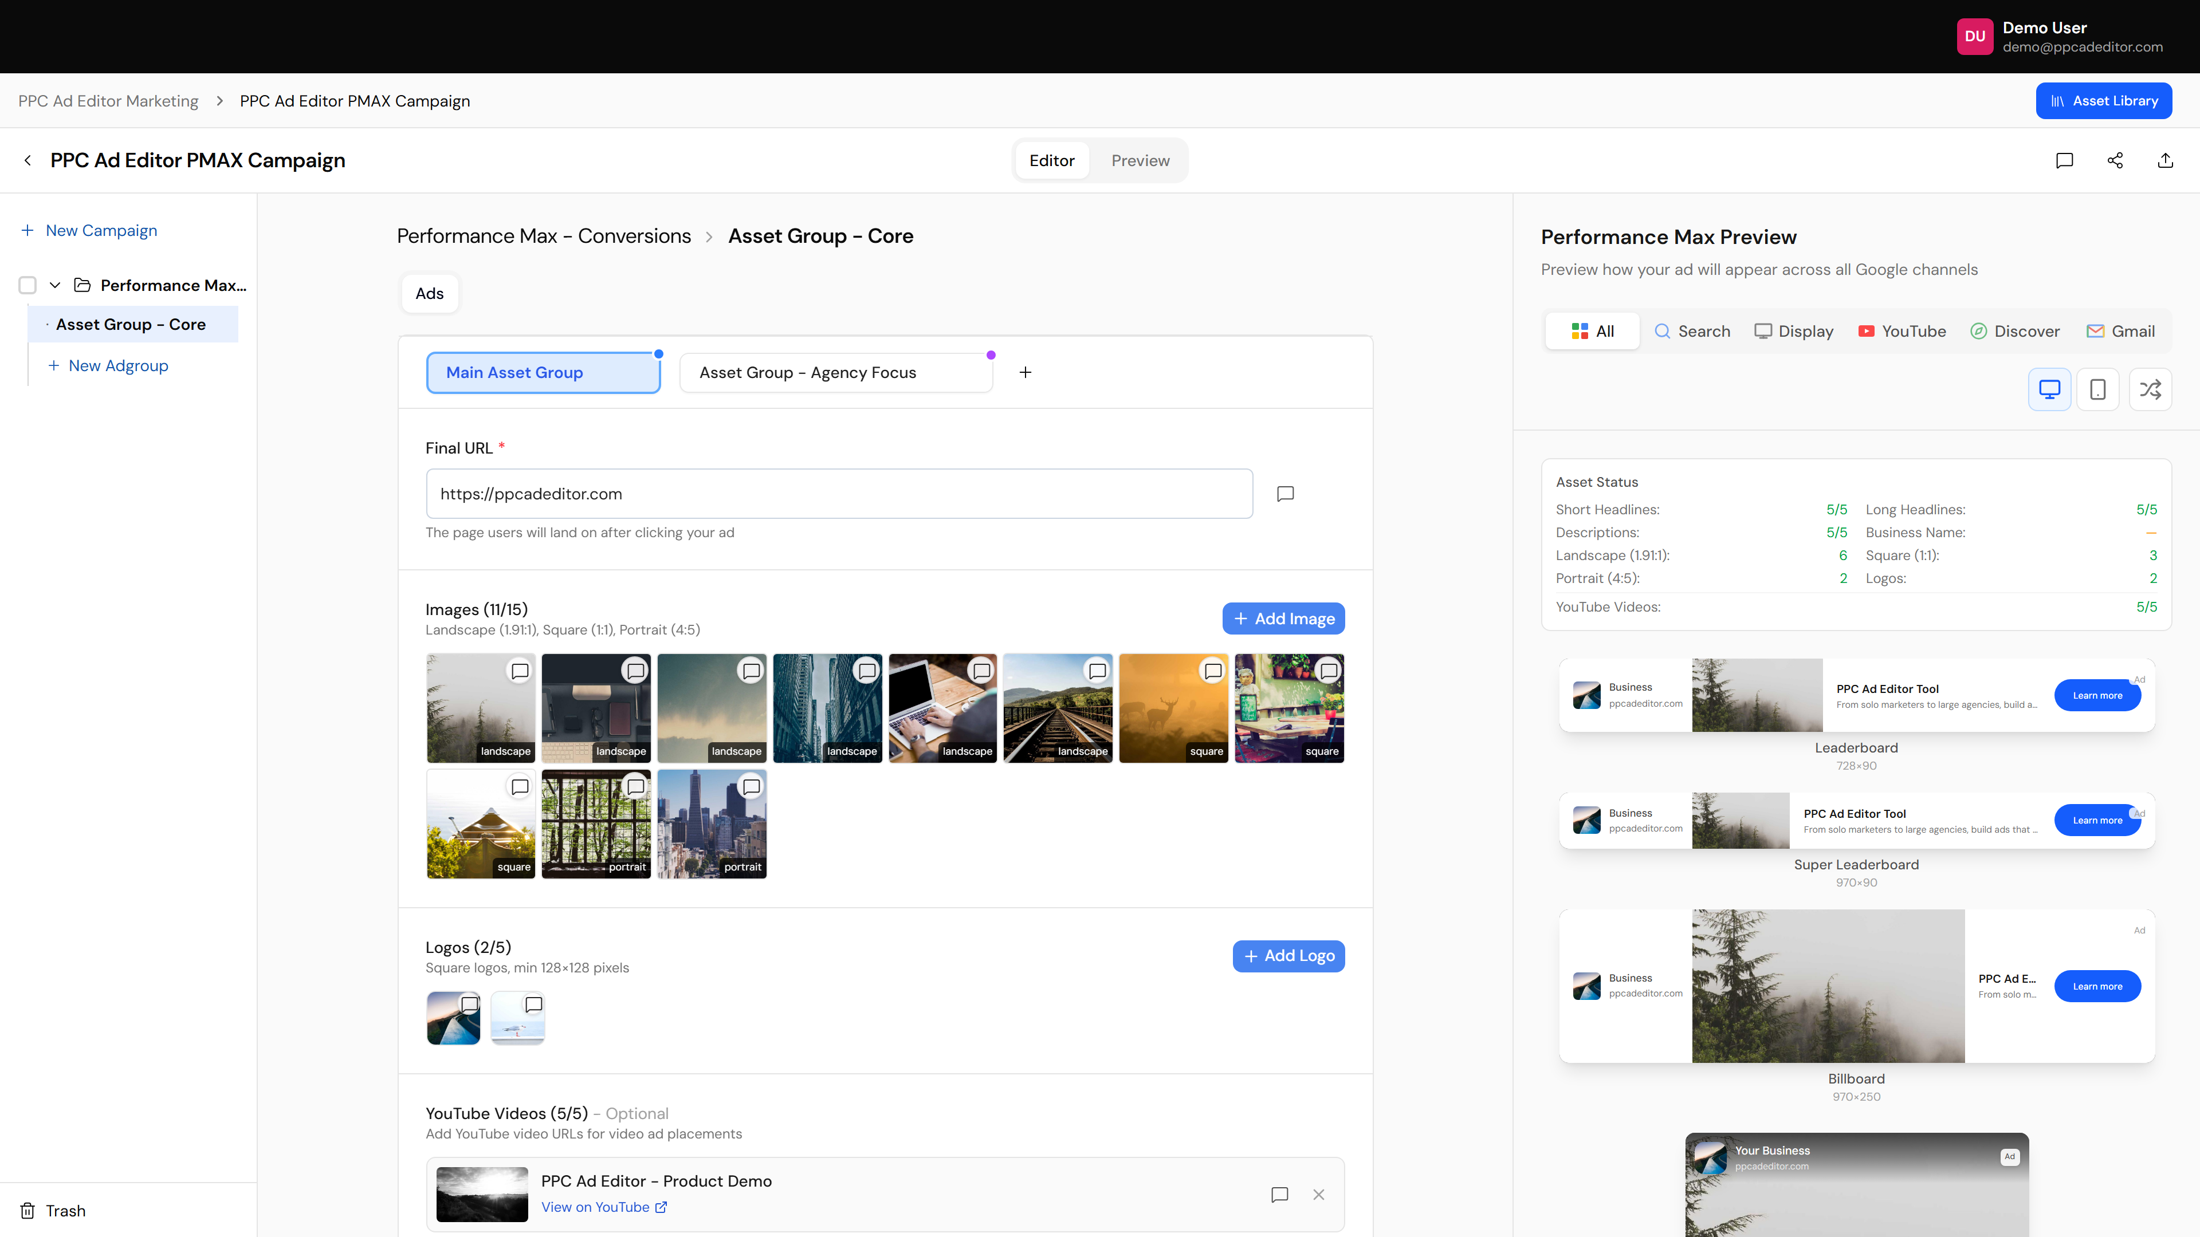Open the foggy sky landscape image thumbnail
Viewport: 2200px width, 1237px height.
[x=712, y=708]
